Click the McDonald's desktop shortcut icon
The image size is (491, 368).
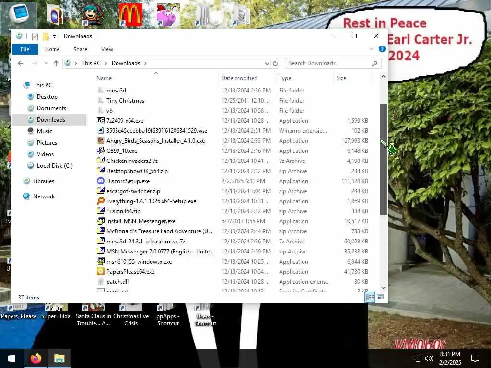[x=130, y=15]
